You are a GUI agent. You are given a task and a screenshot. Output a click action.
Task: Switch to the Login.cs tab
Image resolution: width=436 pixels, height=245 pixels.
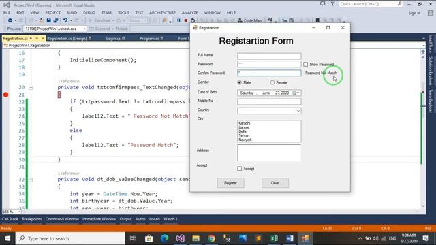pyautogui.click(x=113, y=38)
